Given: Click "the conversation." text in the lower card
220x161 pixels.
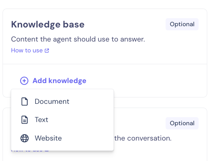Looking at the screenshot, I should click(x=143, y=138).
